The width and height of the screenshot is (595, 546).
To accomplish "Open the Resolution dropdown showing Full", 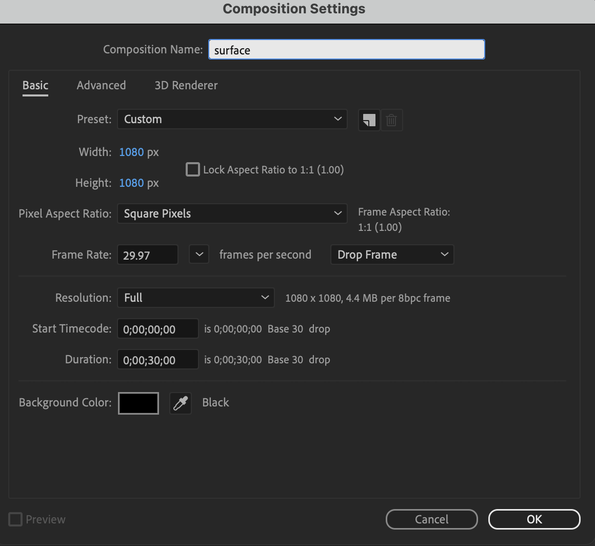I will pos(195,298).
